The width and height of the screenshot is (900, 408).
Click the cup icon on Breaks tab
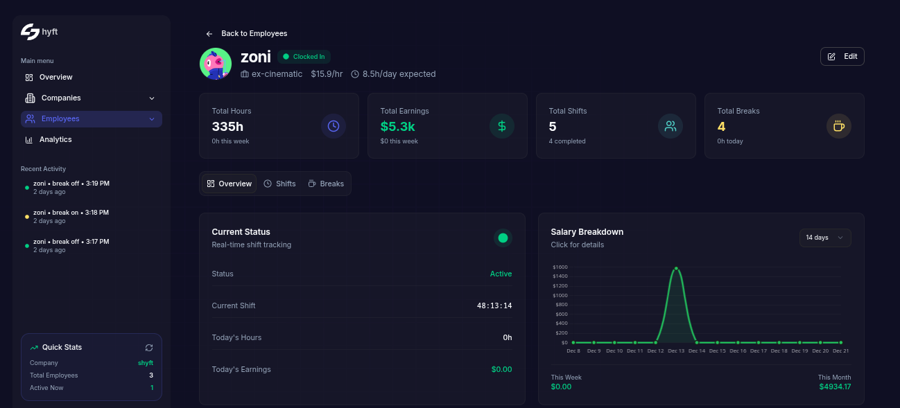(x=312, y=184)
